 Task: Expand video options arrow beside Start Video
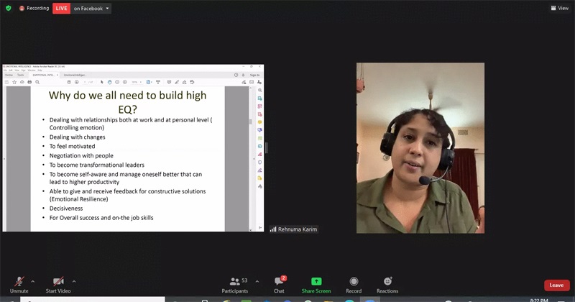point(74,281)
